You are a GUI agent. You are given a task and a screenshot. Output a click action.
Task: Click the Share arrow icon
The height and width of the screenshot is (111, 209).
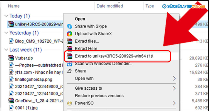pos(70,71)
